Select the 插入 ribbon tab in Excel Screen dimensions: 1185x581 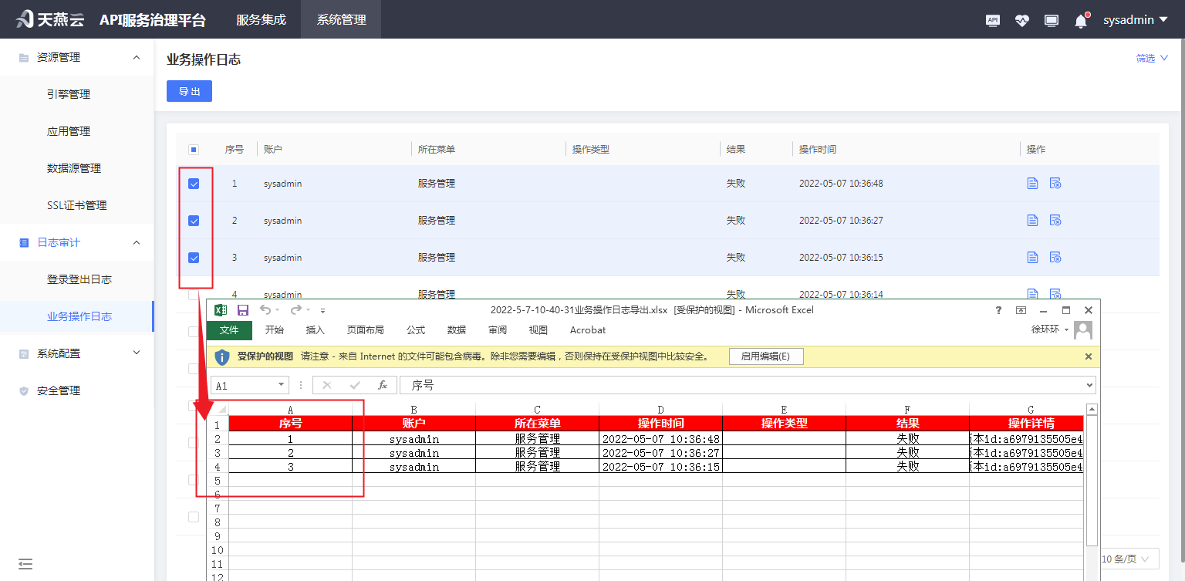click(x=315, y=329)
